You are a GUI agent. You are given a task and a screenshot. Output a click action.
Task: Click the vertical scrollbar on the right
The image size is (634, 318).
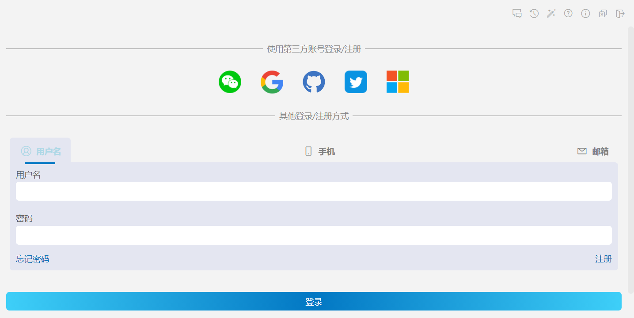[x=631, y=160]
